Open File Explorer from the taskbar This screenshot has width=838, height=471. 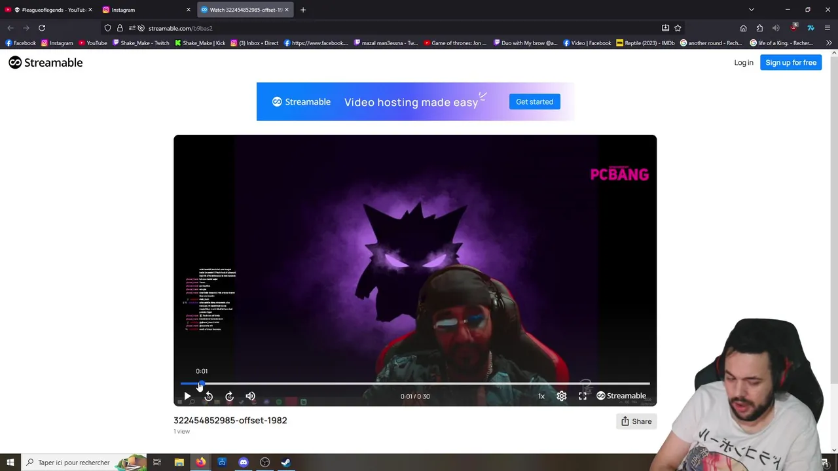[179, 462]
